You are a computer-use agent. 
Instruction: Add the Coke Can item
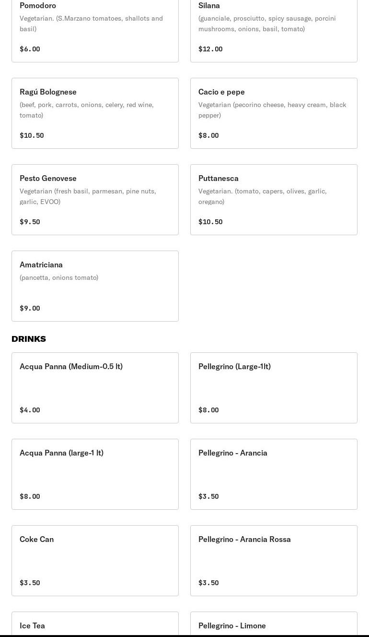[95, 561]
